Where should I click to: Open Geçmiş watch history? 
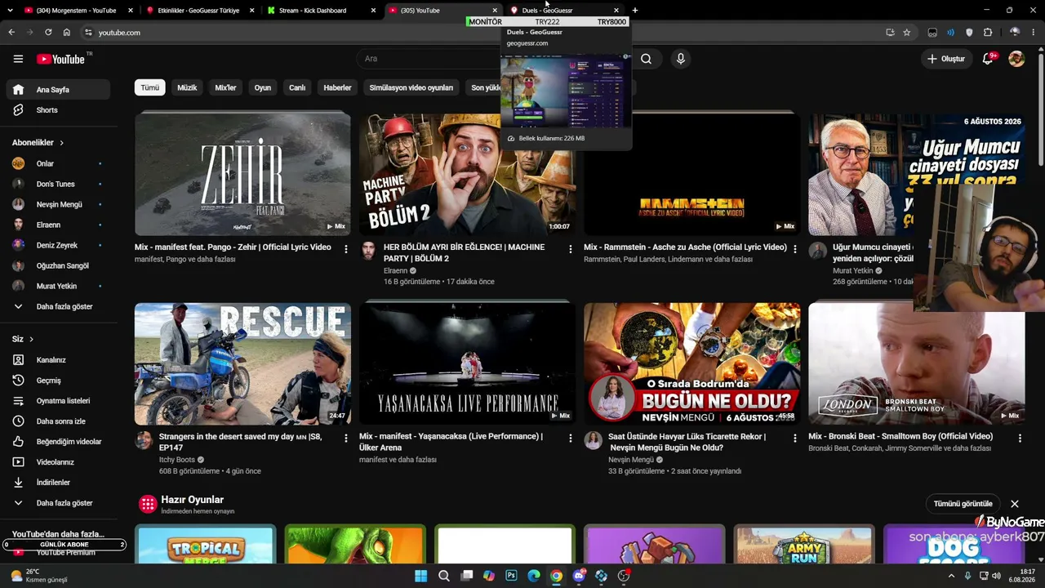(x=57, y=381)
